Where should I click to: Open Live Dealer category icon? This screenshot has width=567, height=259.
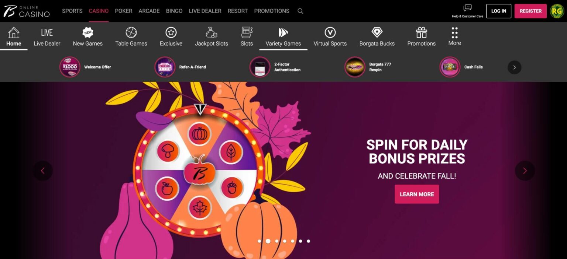[x=47, y=32]
